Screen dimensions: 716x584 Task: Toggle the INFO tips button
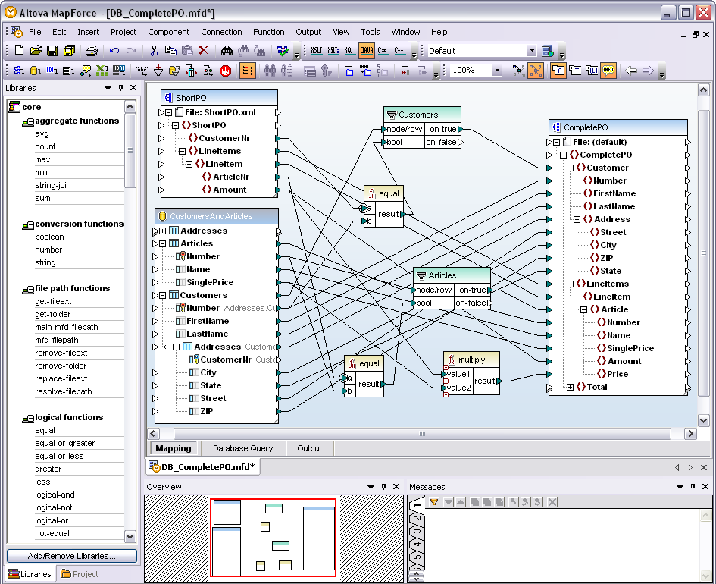coord(608,71)
